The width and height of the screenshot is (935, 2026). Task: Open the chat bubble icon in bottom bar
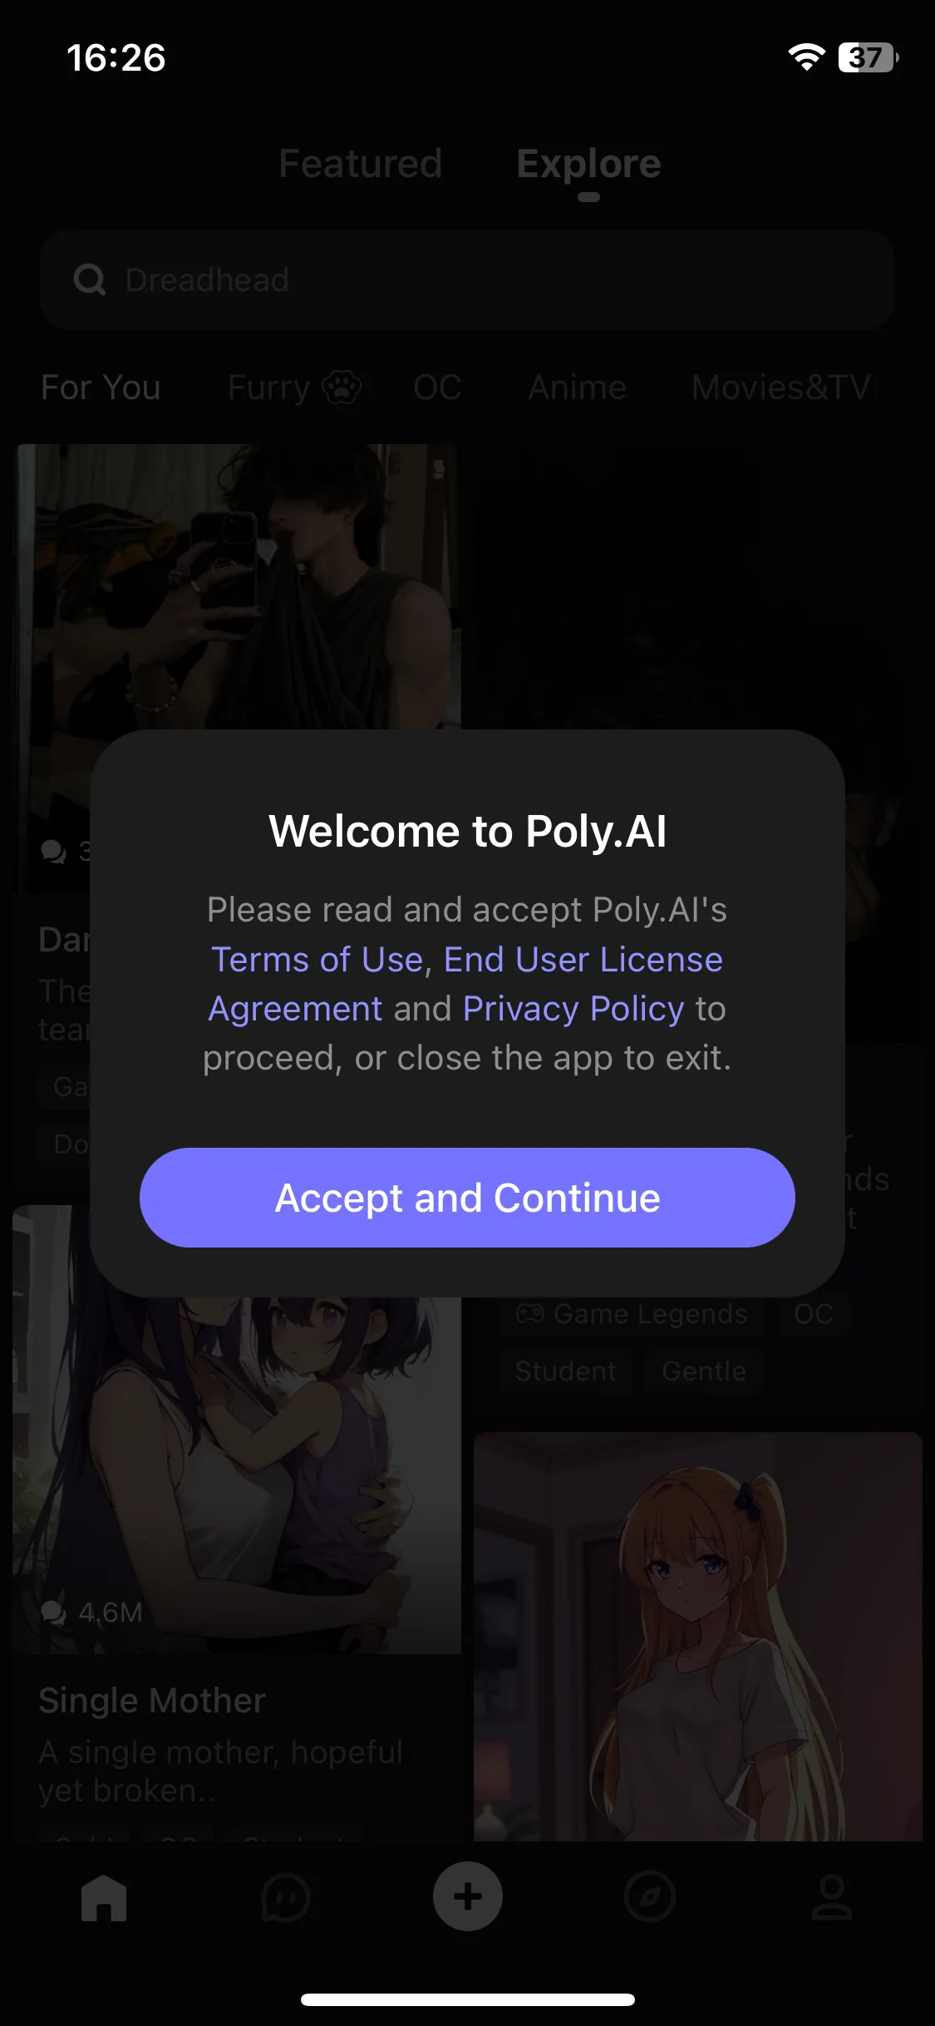[x=285, y=1898]
